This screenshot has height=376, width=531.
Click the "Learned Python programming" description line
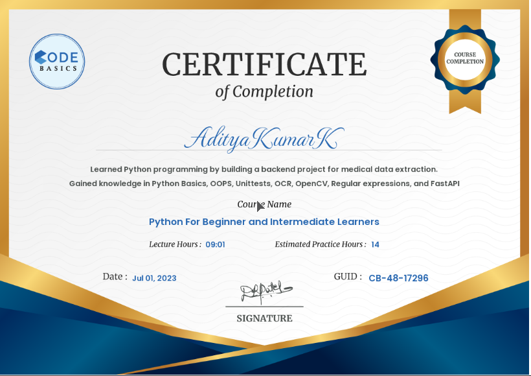pos(264,169)
